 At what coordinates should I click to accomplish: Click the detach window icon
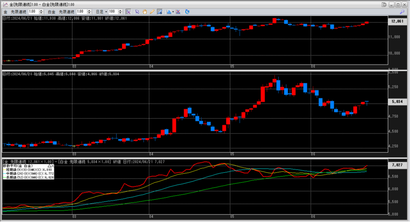click(384, 4)
